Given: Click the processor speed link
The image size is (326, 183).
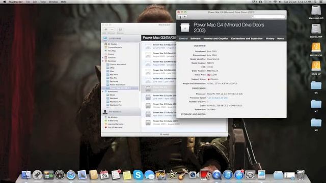Looking at the screenshot, I should 218,98.
